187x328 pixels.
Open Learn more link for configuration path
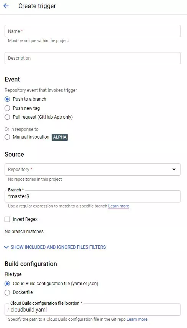[137, 320]
